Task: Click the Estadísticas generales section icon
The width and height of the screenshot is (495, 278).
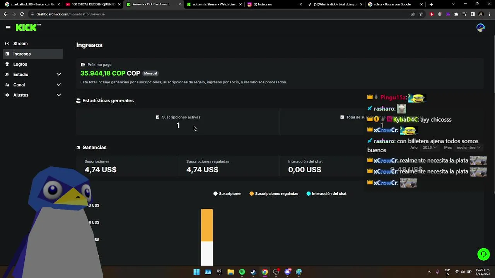Action: coord(79,101)
